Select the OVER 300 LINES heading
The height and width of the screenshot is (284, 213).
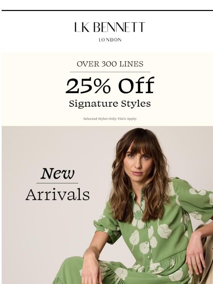pos(110,64)
